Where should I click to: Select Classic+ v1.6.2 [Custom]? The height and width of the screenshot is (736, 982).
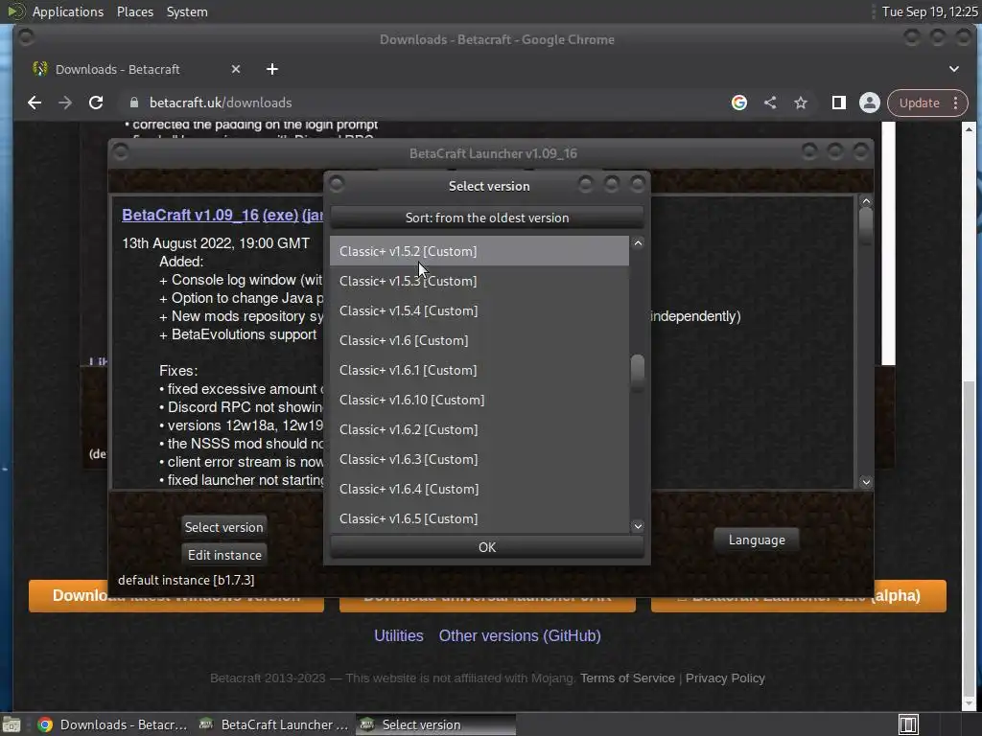[x=479, y=429]
